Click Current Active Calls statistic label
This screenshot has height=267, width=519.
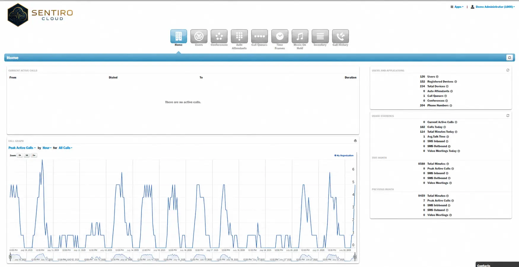(440, 122)
